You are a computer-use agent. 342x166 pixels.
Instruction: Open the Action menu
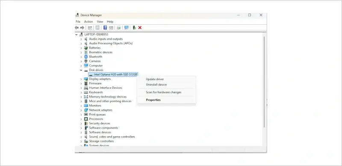(88, 22)
